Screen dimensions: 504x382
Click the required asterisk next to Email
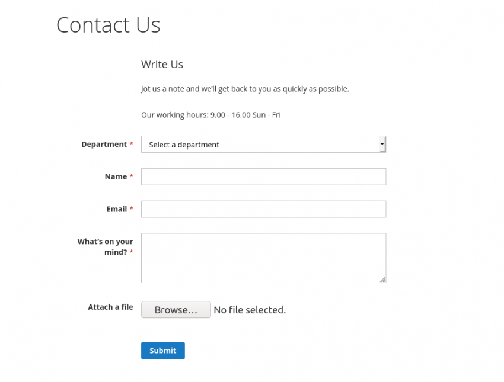(x=130, y=208)
